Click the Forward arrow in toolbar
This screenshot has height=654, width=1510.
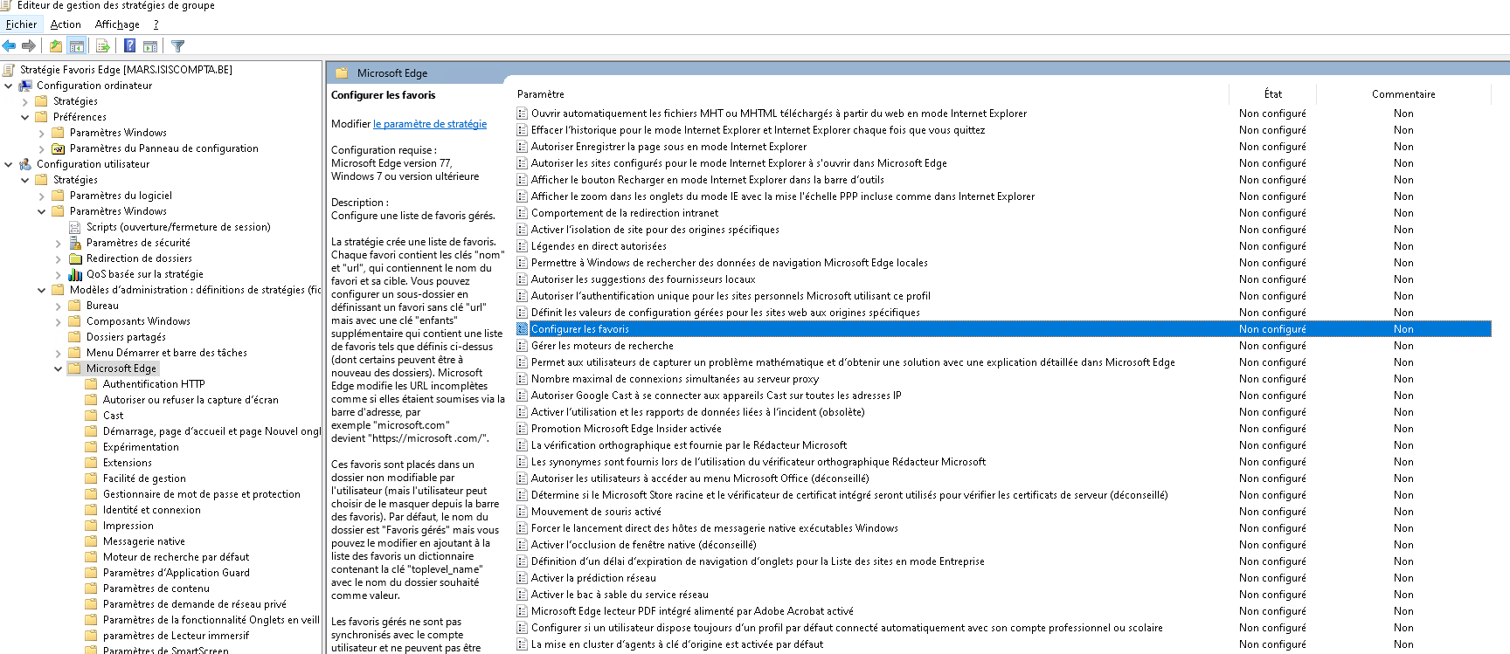click(29, 46)
